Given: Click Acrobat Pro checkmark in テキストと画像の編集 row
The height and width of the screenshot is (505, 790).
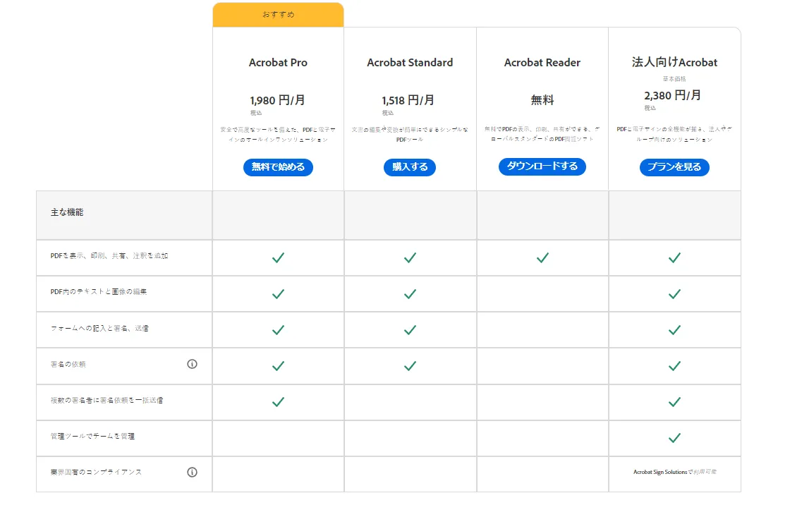Looking at the screenshot, I should (x=278, y=294).
